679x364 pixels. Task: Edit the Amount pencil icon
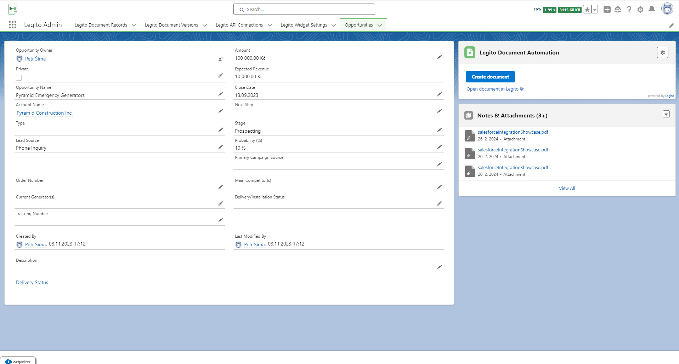pyautogui.click(x=439, y=57)
